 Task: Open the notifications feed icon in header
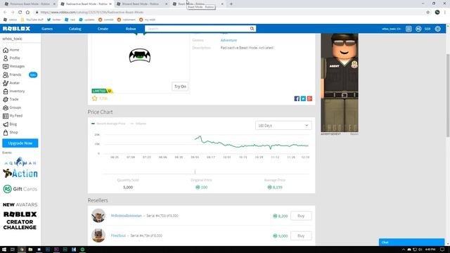coord(409,29)
